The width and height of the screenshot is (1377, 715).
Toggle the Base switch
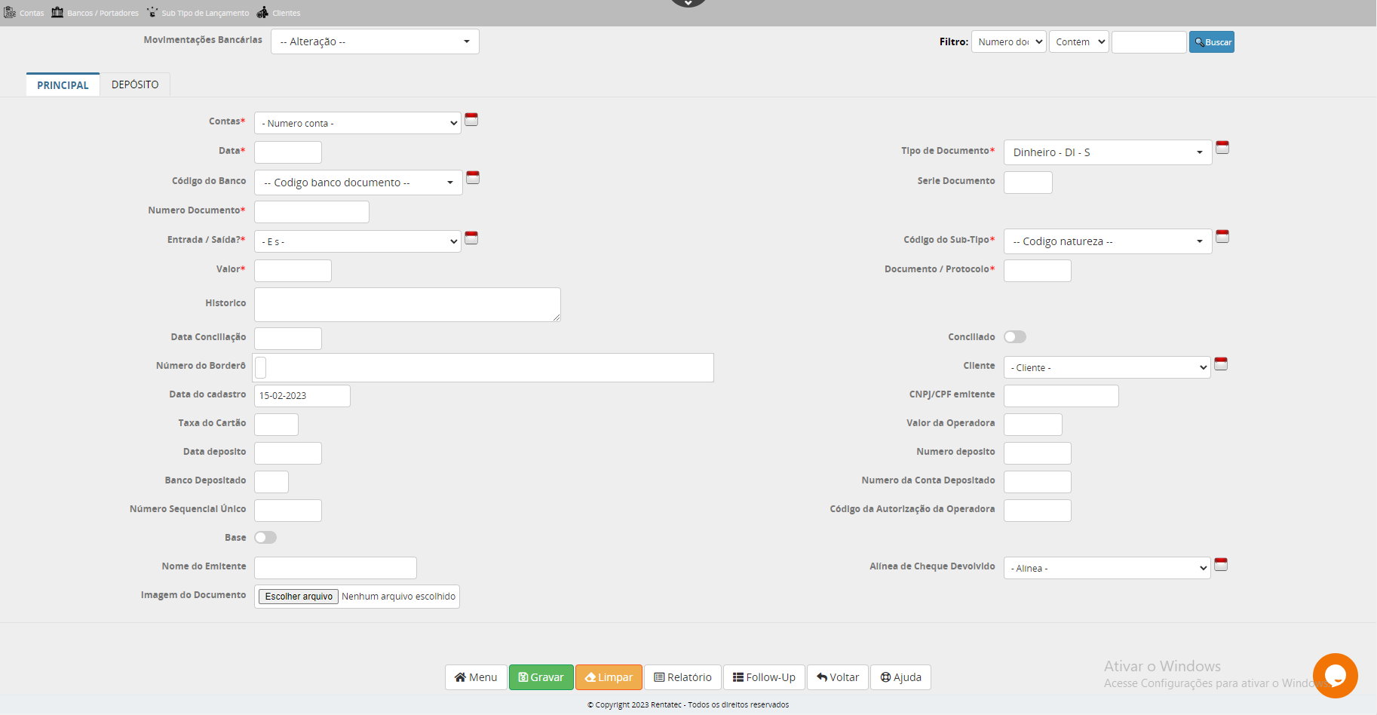pos(265,538)
